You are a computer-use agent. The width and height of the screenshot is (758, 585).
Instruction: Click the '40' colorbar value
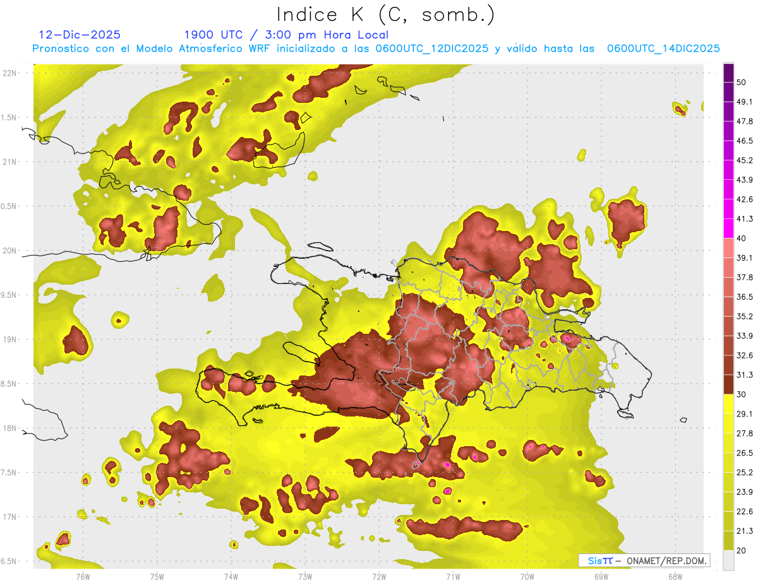point(742,239)
